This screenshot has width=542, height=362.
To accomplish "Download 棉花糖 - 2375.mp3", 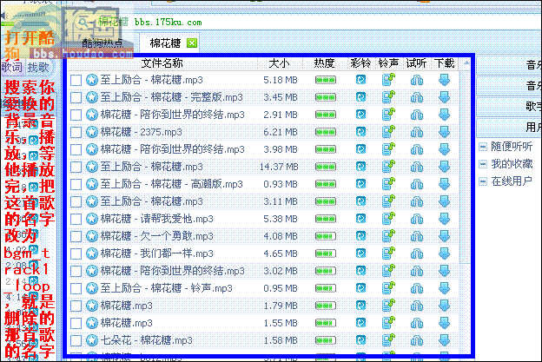I will (444, 132).
